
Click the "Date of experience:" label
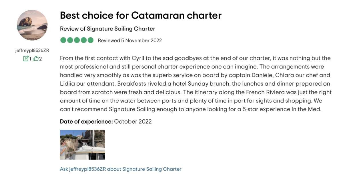coord(86,122)
